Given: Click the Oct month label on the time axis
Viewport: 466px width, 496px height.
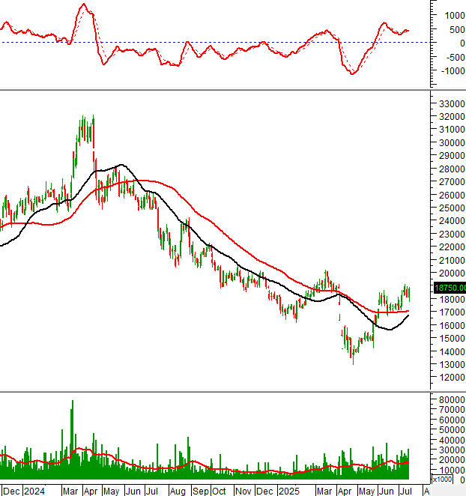Looking at the screenshot, I should pos(220,491).
